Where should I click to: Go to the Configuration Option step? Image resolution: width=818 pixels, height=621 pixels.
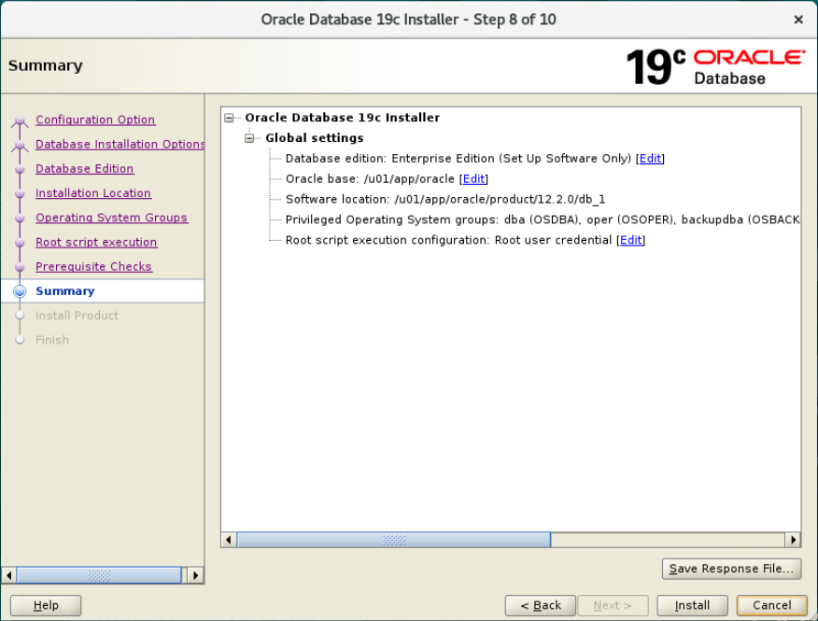point(95,120)
